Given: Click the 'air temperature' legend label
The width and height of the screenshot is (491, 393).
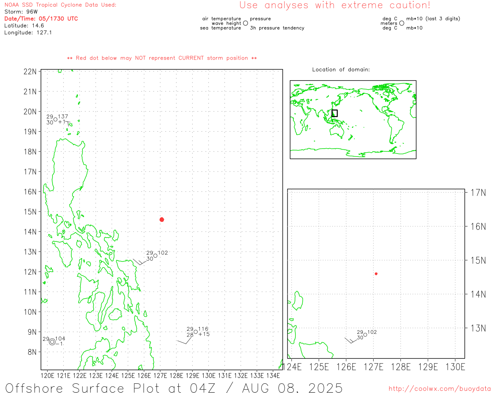Looking at the screenshot, I should pos(222,19).
